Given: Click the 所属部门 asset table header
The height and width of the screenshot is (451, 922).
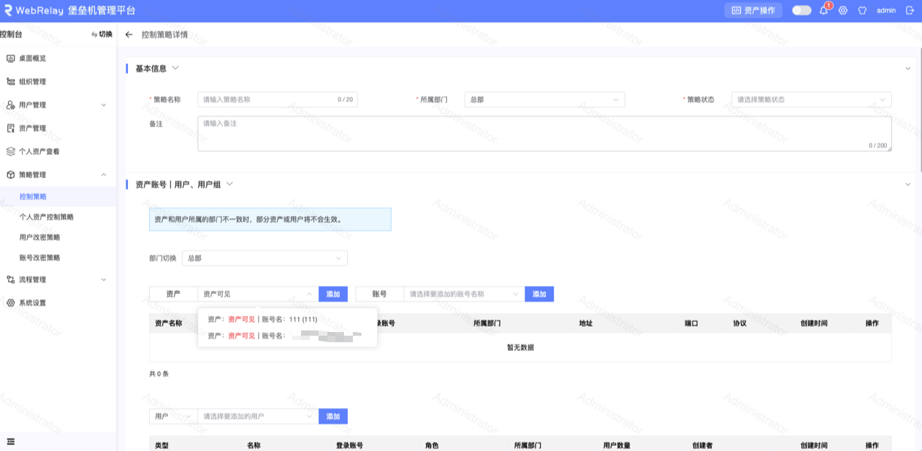Looking at the screenshot, I should pos(487,323).
